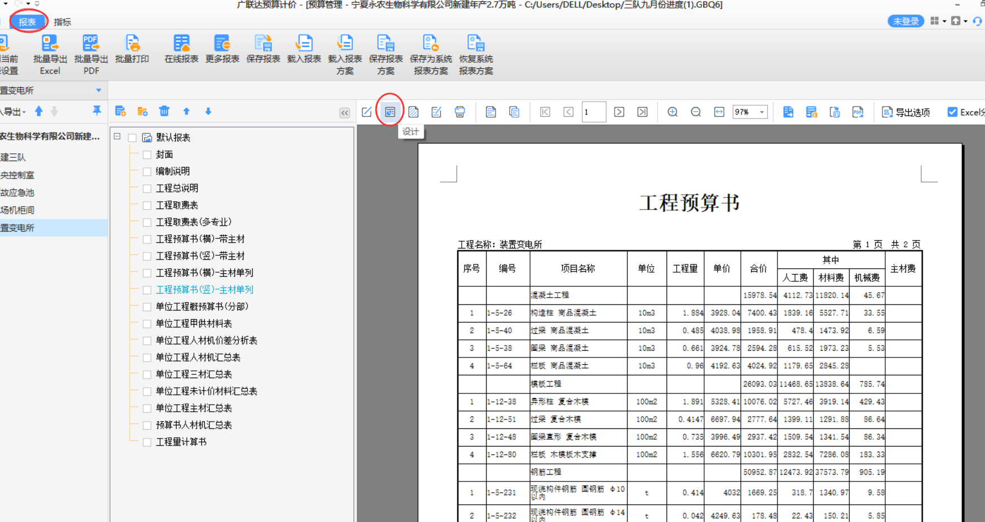Select 单位工程人材机汇总表 report
985x522 pixels.
pyautogui.click(x=198, y=357)
